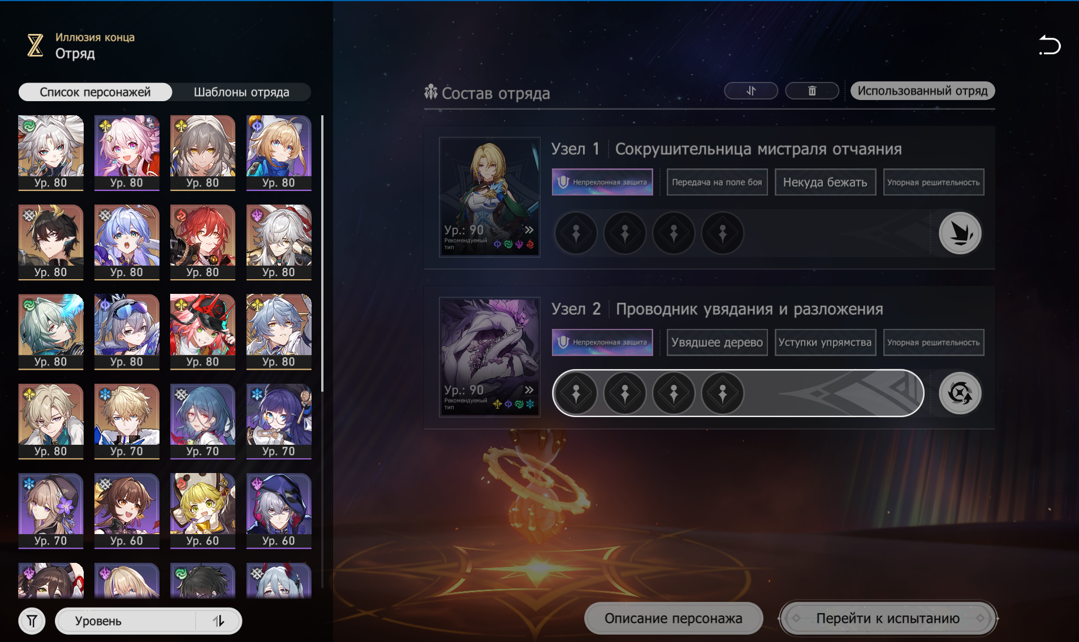Click the back arrow icon
The image size is (1079, 642).
pyautogui.click(x=1050, y=45)
